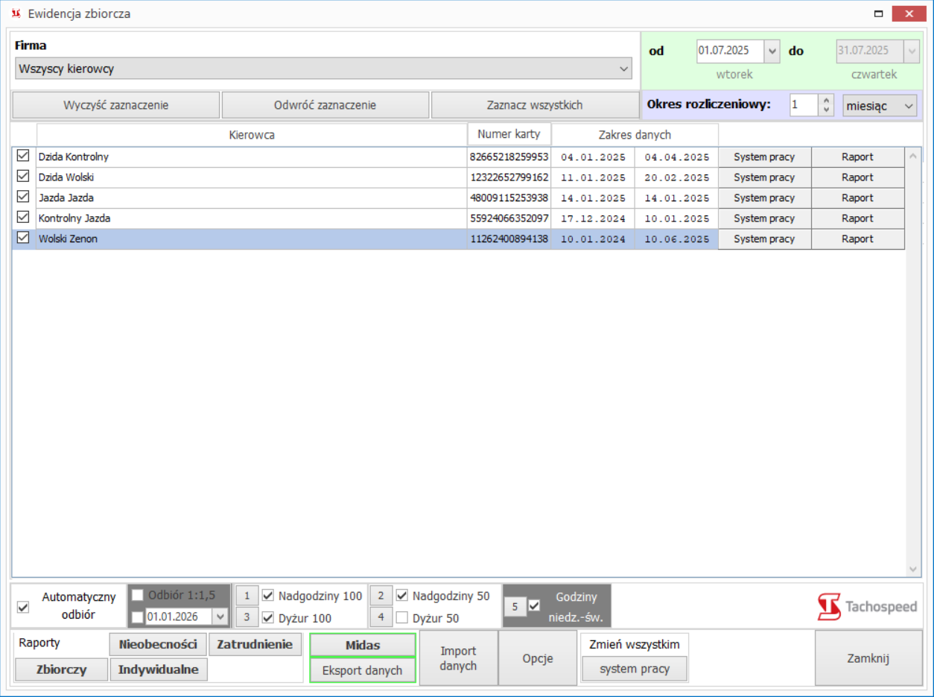Tick the checkbox beside the 01.01.2026 date
Screen dimensions: 934x697
coord(137,616)
